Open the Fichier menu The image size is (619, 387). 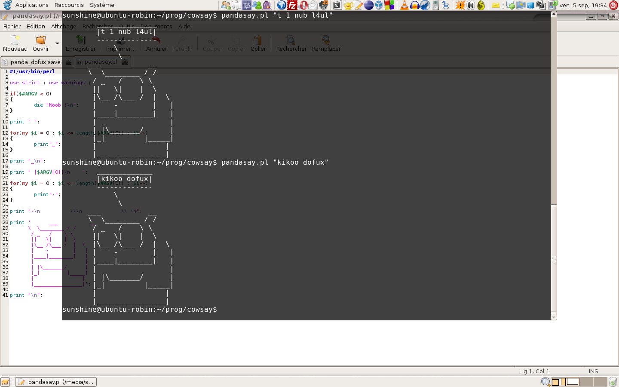point(12,26)
